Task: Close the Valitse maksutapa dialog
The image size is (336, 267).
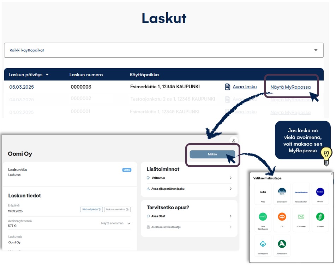Action: (x=331, y=174)
